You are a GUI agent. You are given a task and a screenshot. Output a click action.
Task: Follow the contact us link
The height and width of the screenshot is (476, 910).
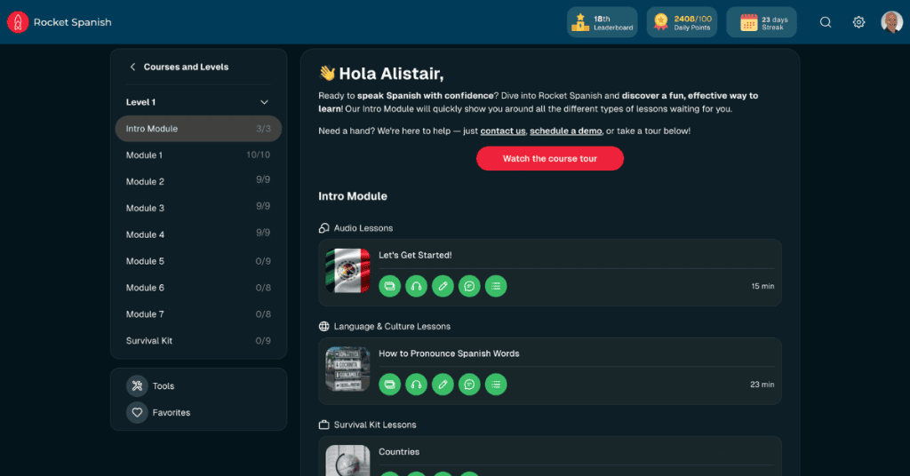[x=503, y=131]
